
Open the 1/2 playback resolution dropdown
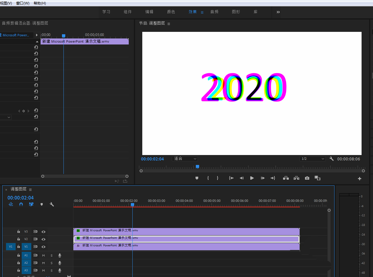313,159
